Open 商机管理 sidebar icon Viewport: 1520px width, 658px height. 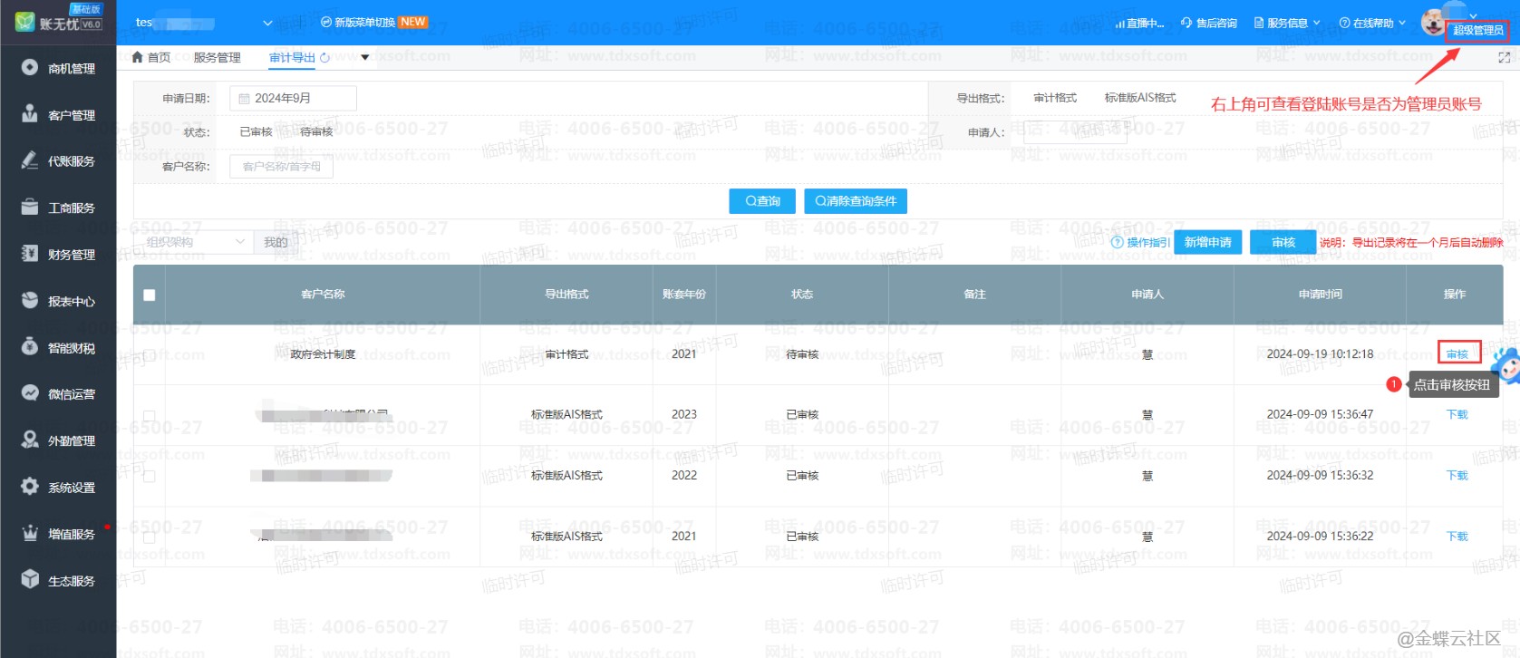pos(30,68)
